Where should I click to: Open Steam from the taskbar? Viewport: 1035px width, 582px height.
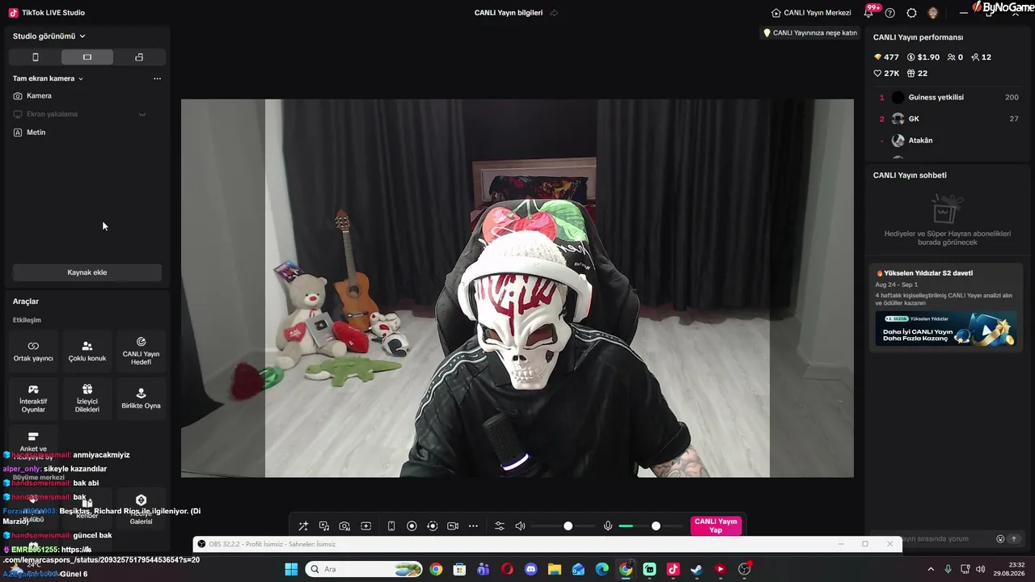click(696, 569)
